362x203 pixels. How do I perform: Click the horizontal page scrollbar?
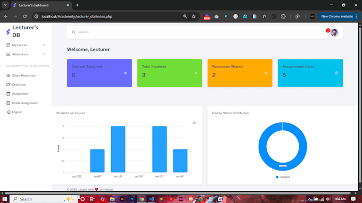(x=178, y=193)
